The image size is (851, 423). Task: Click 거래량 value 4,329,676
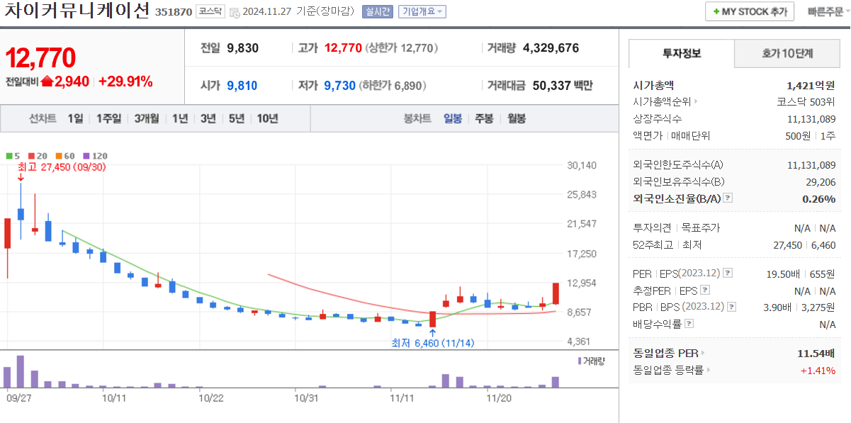551,48
